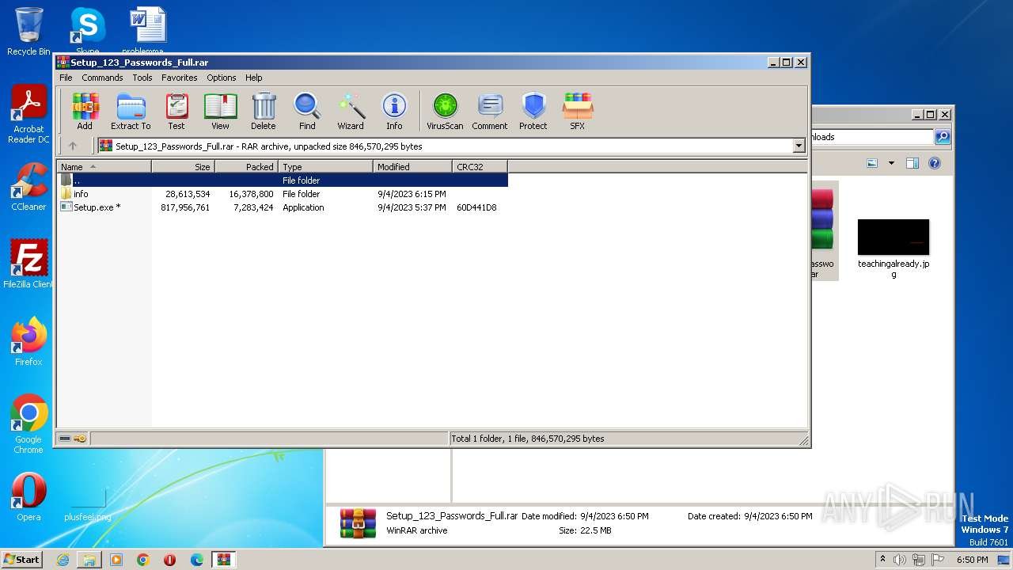
Task: Open the Options menu
Action: click(x=222, y=78)
